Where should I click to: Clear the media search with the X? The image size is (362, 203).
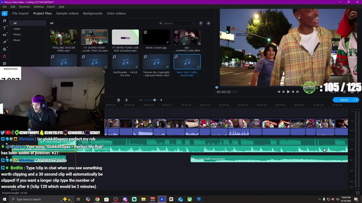pos(193,23)
